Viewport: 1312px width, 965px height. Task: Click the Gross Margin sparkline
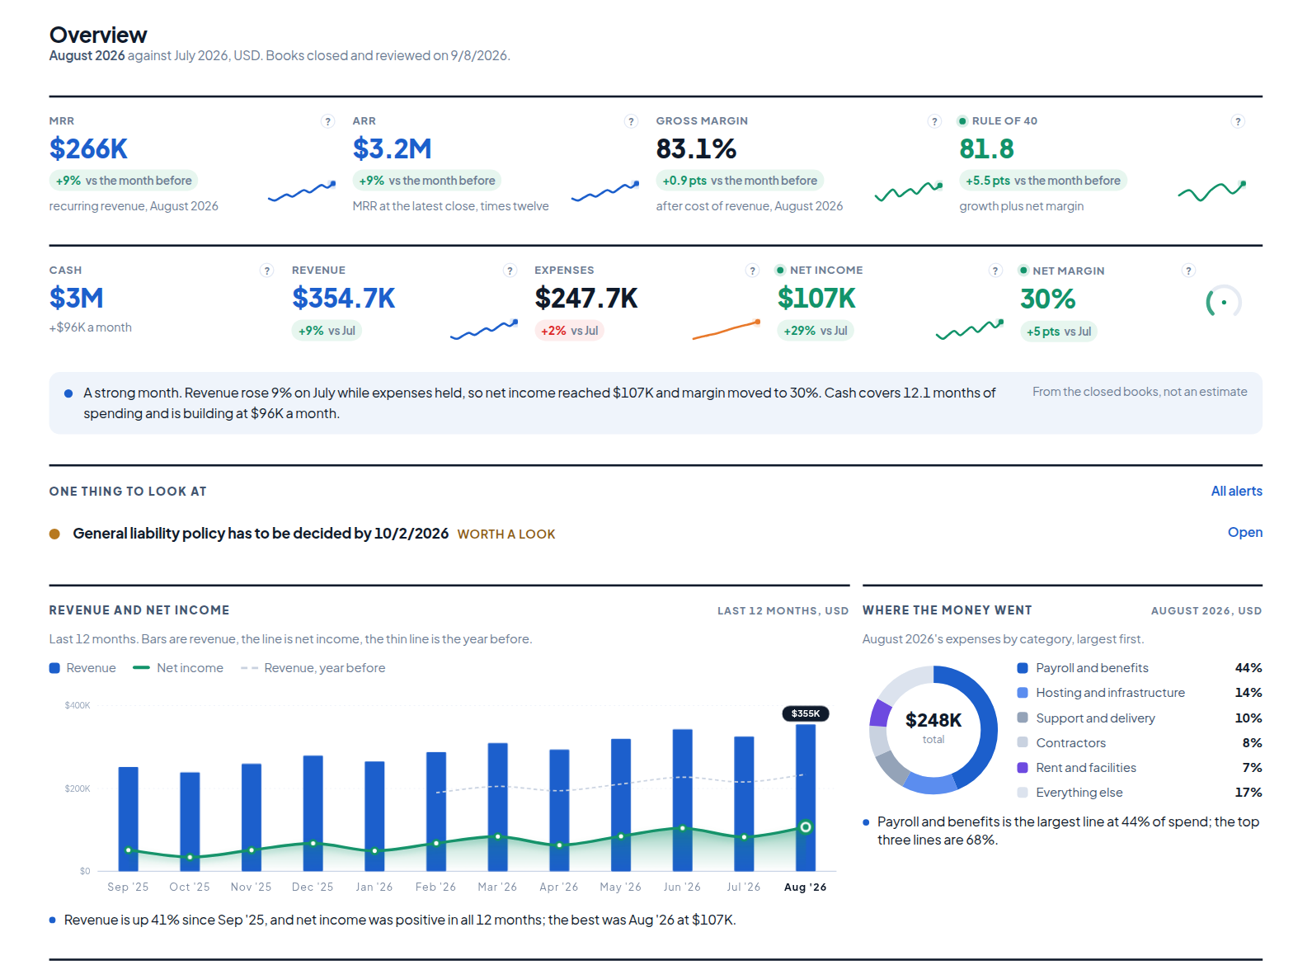click(x=909, y=191)
